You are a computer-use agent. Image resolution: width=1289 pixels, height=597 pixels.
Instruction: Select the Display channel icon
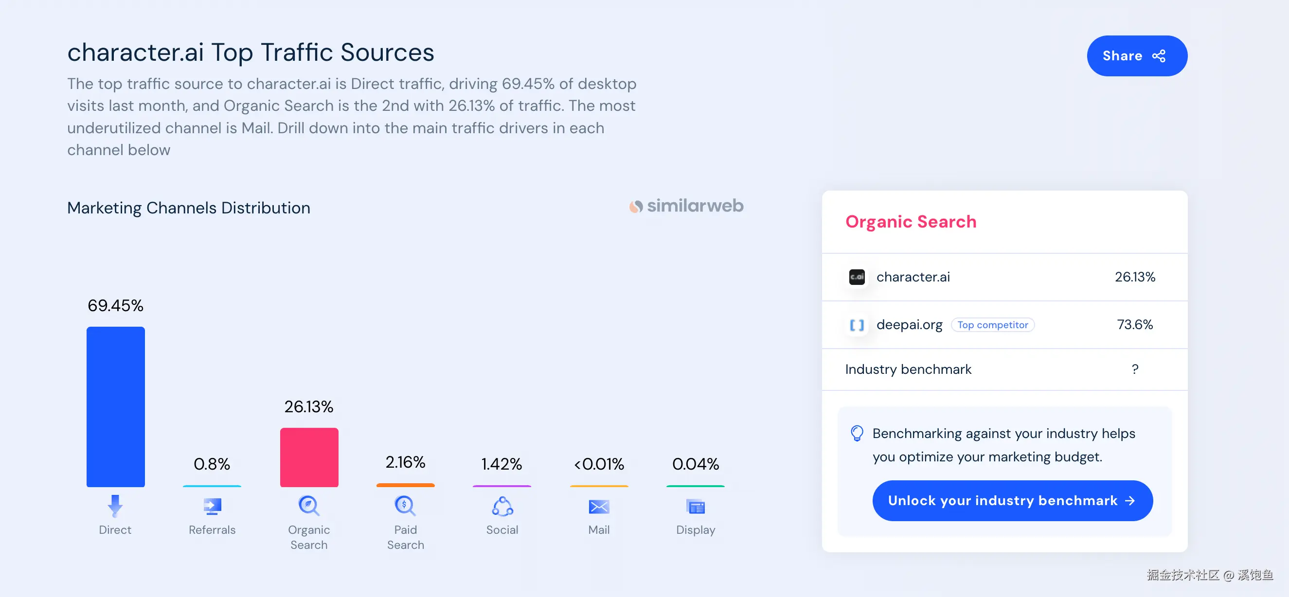[x=696, y=507]
